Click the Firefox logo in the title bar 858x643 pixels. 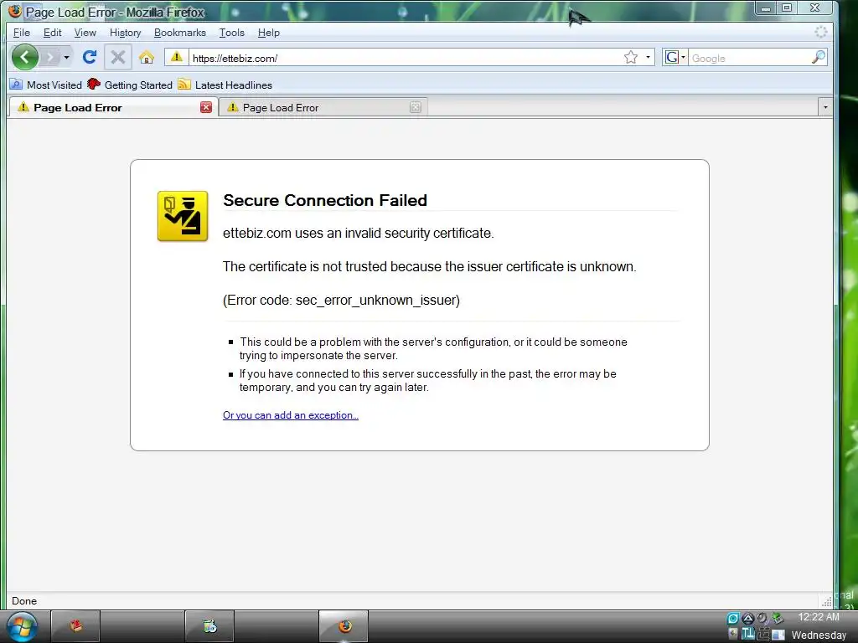pyautogui.click(x=15, y=11)
